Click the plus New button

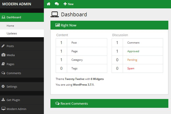click(x=68, y=4)
